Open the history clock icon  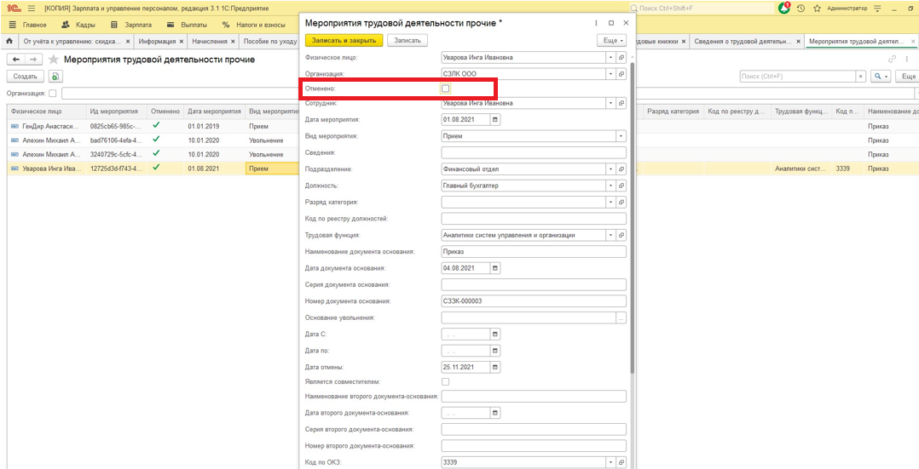(x=801, y=9)
